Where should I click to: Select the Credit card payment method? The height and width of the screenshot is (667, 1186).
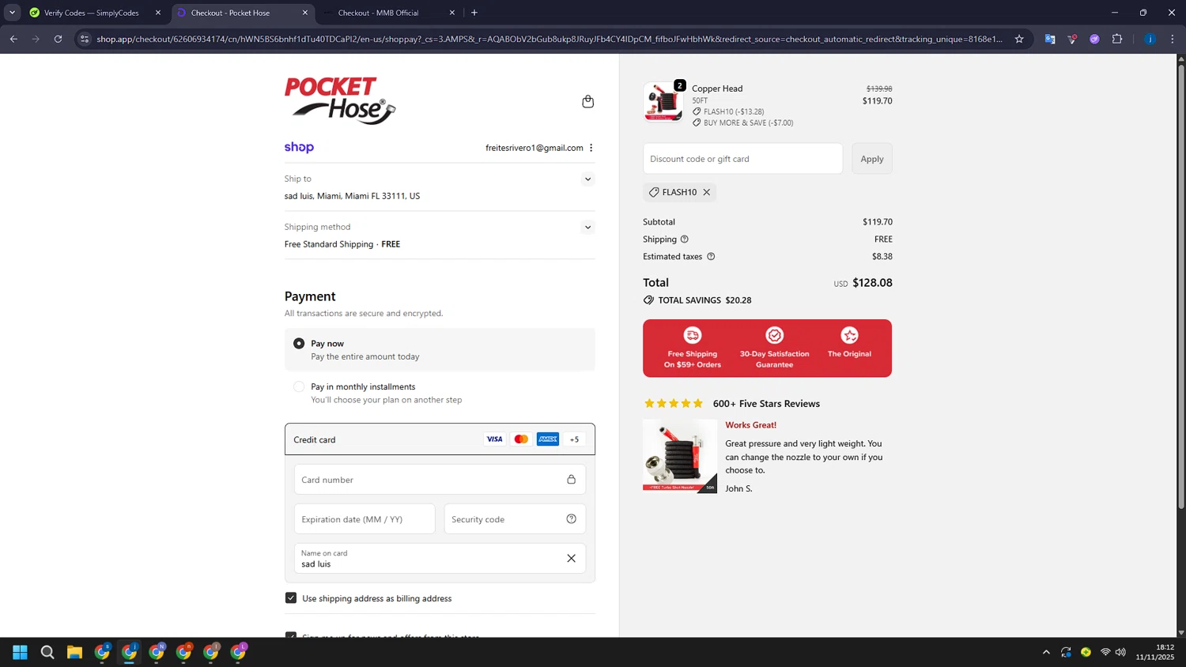(x=440, y=439)
